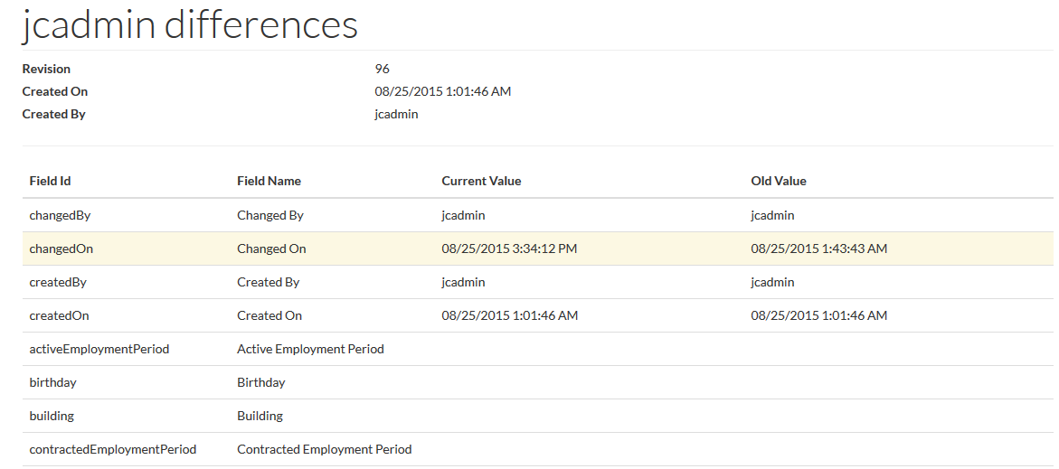Select the contractedEmploymentPeriod field id

(112, 449)
